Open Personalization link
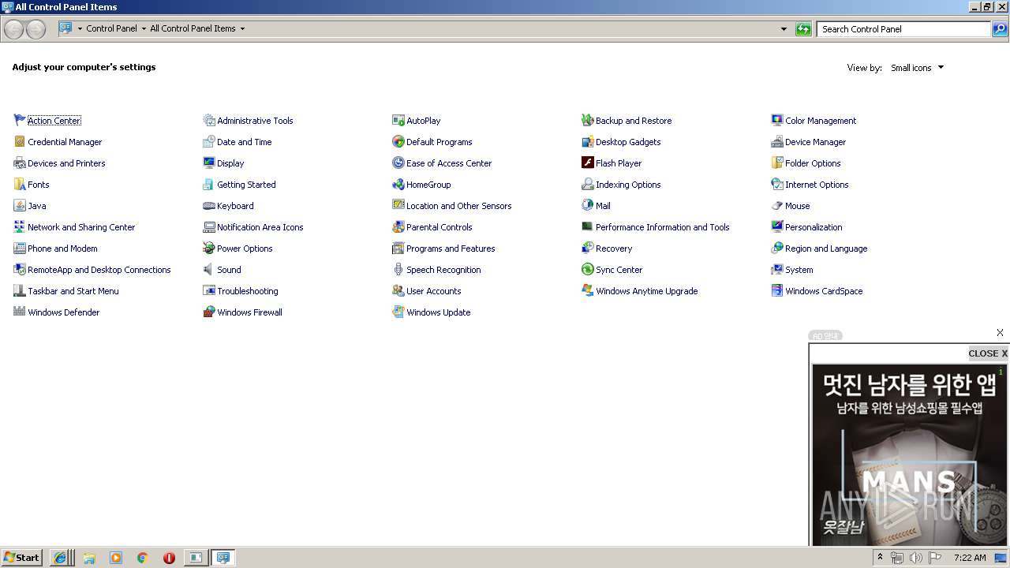 click(x=814, y=227)
